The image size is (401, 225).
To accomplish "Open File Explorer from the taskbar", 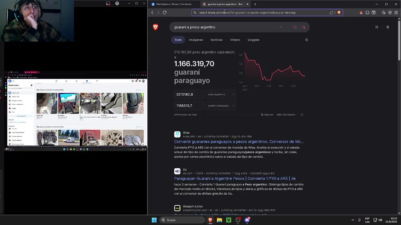I will click(x=219, y=220).
